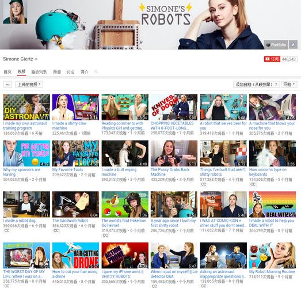Open the uploaded videos dropdown

tap(29, 85)
